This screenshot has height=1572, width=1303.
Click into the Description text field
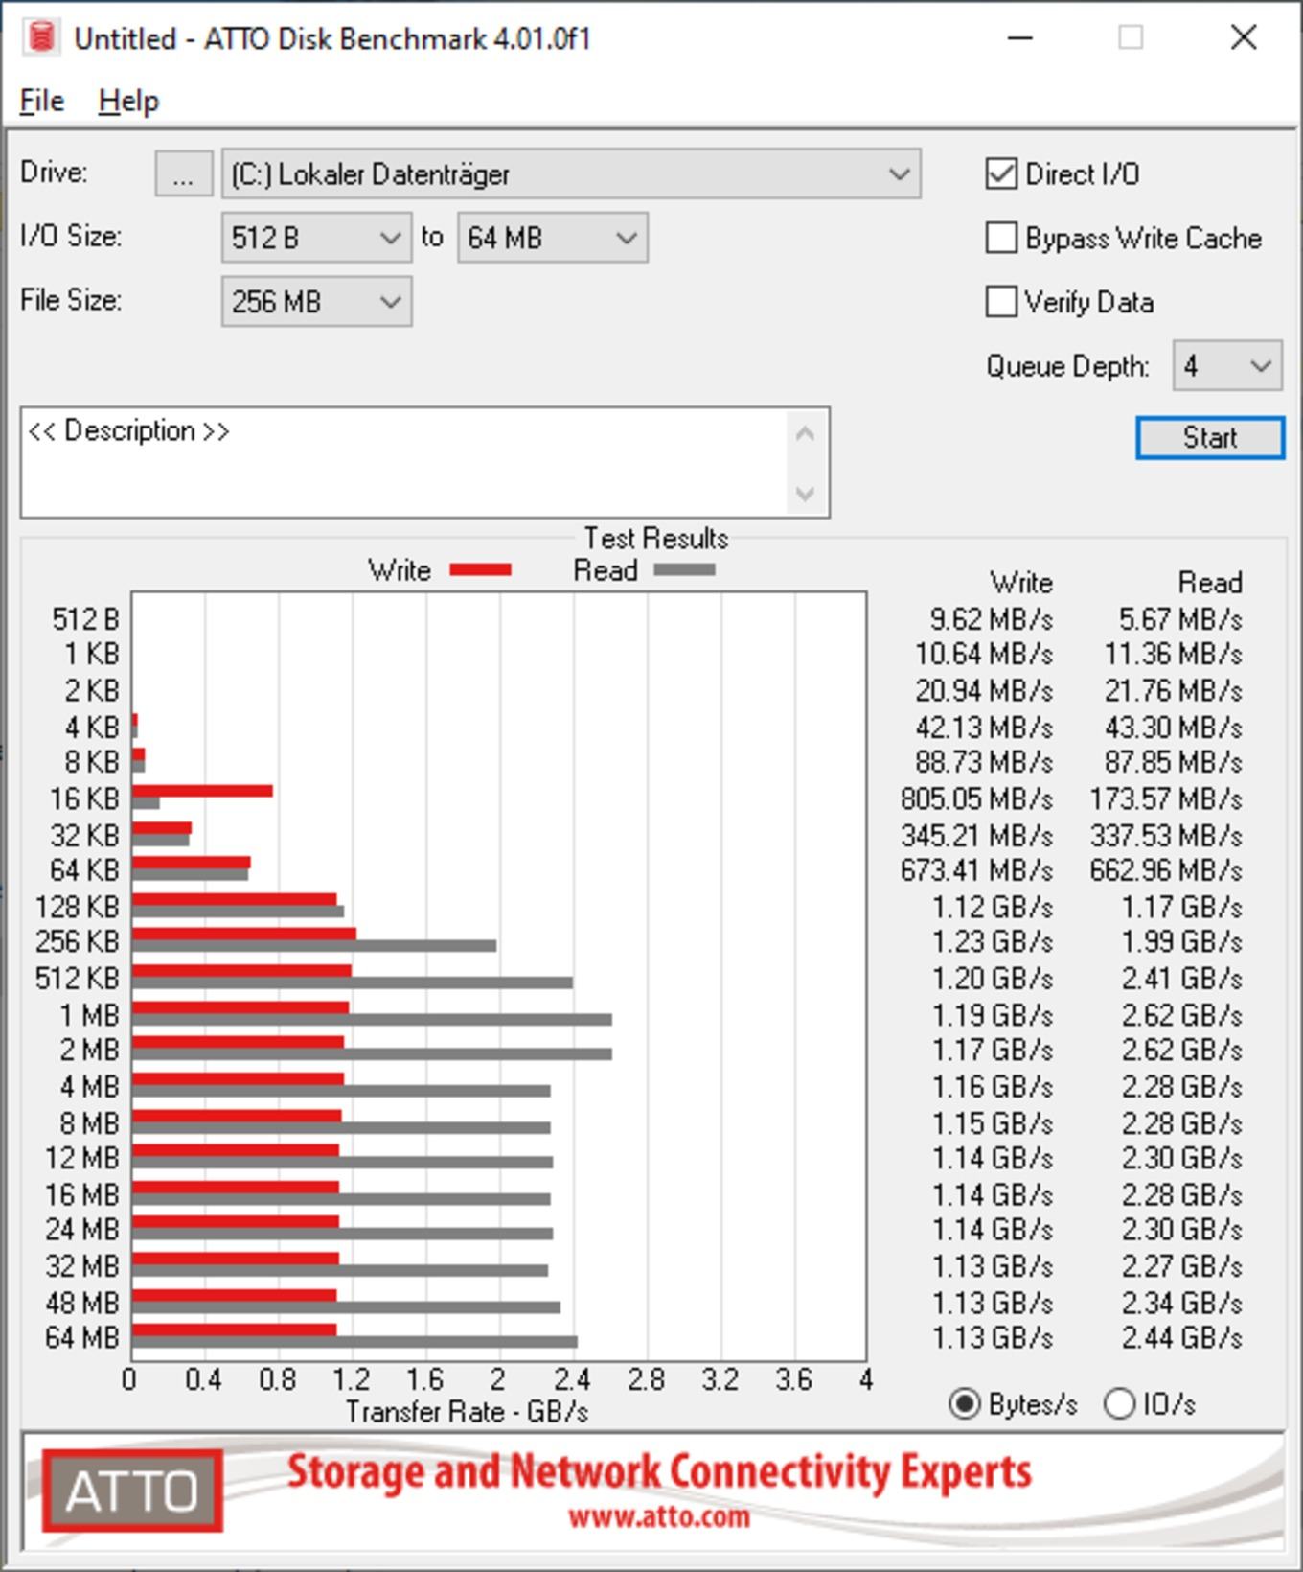[x=406, y=463]
